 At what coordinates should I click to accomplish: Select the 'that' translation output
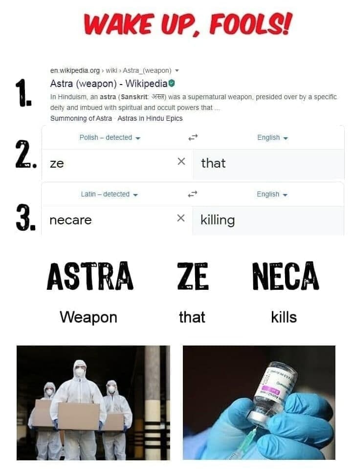click(213, 163)
